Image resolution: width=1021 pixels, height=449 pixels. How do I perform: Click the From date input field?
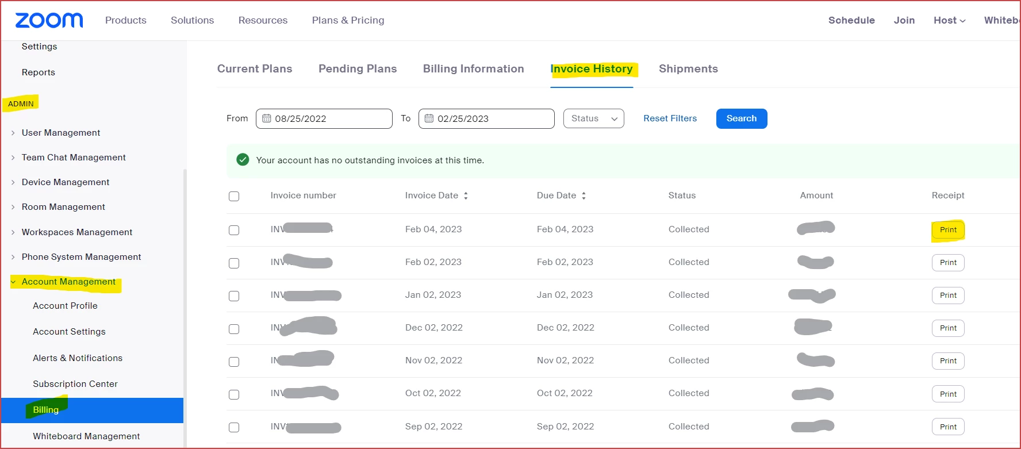pos(324,118)
